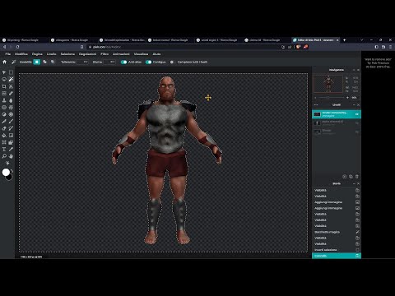
Task: Select the Heal bandage tool
Action: (x=11, y=94)
